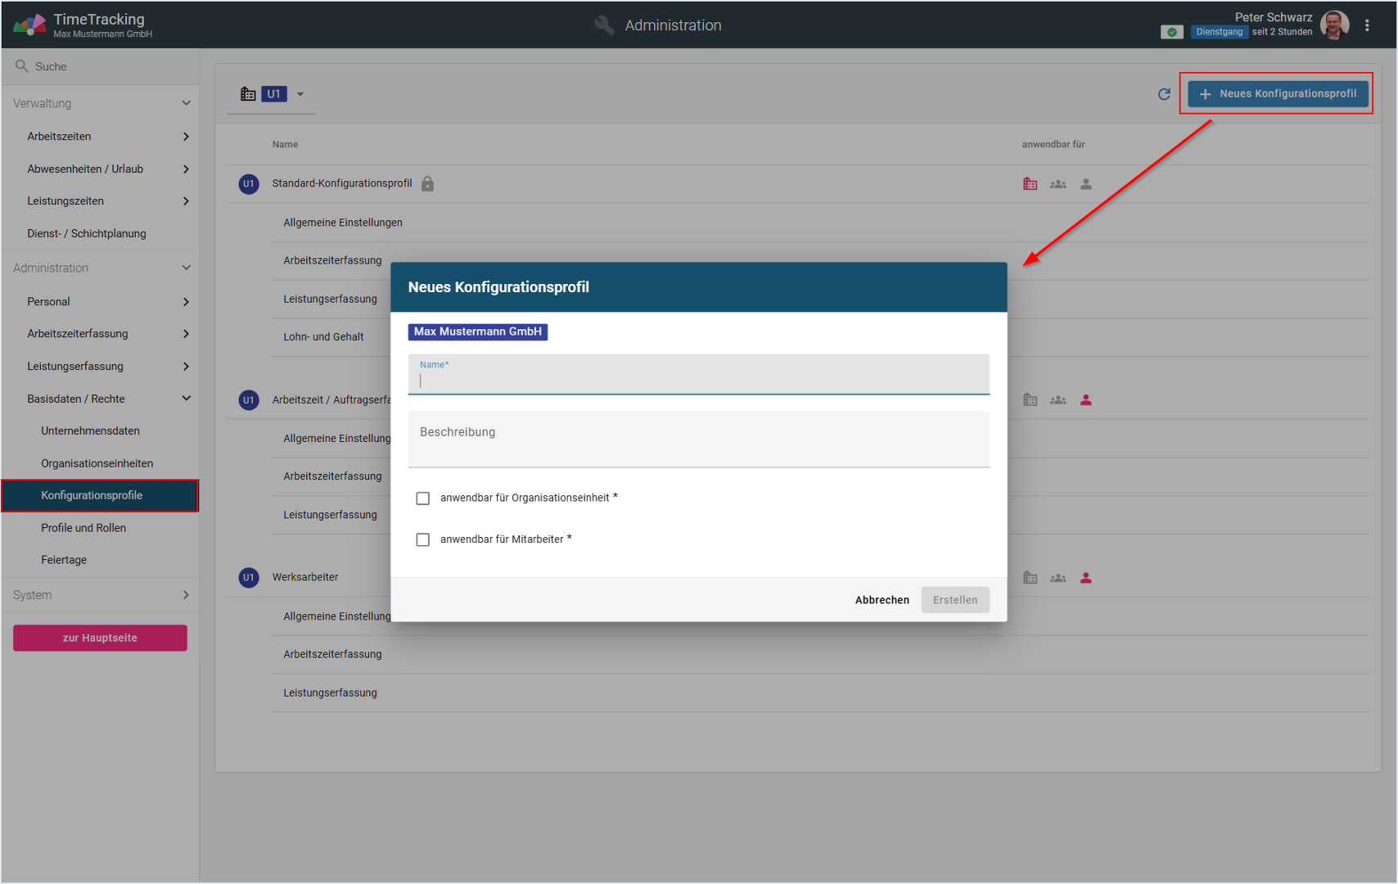Click the zur Hauptseite button
Screen dimensions: 1398x884
[x=100, y=638]
